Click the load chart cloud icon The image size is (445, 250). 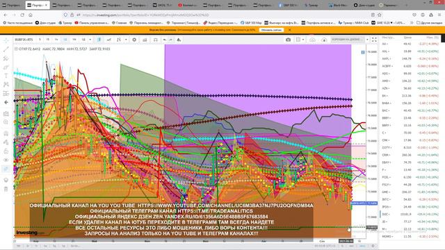tap(312, 40)
